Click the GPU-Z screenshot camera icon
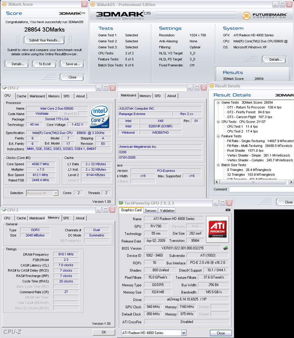 click(x=228, y=210)
